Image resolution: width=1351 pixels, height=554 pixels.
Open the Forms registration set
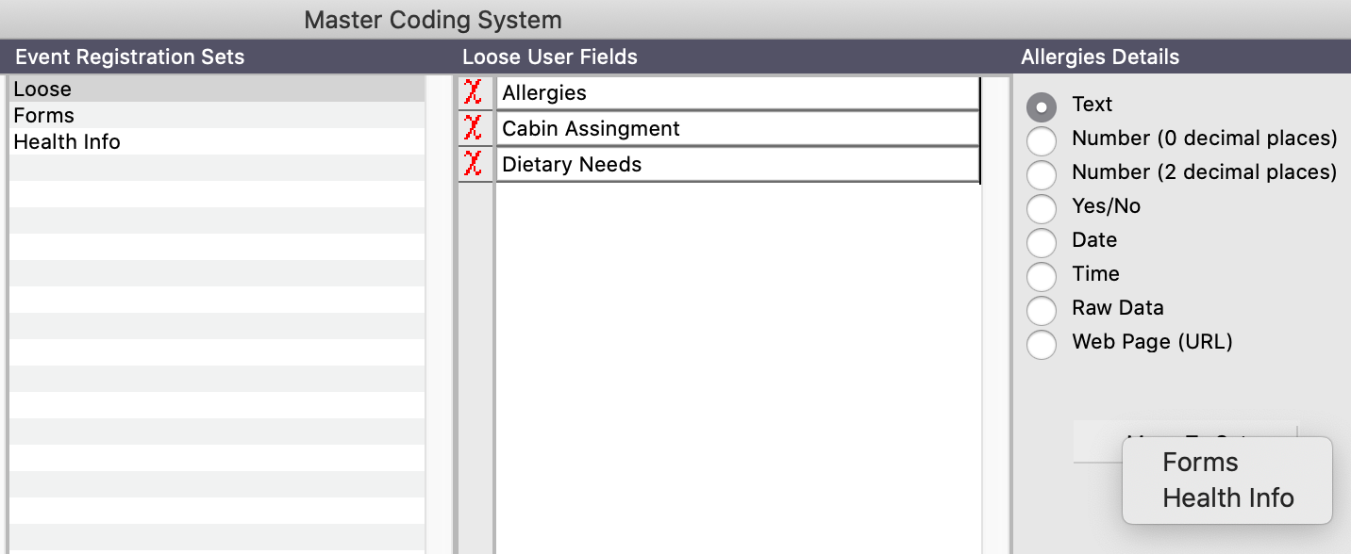(43, 116)
